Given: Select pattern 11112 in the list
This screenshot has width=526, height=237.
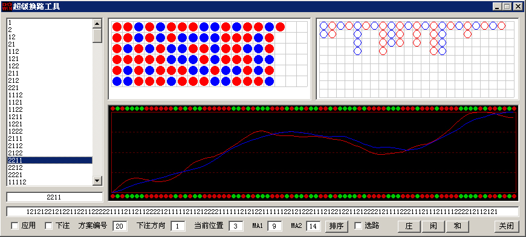Looking at the screenshot, I should (x=50, y=182).
